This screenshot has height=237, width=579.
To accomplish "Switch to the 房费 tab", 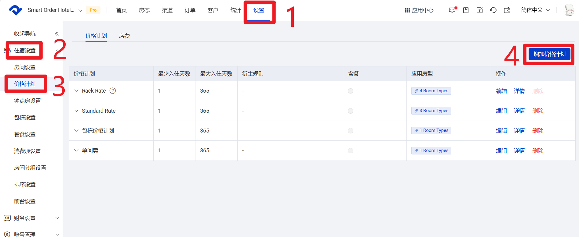I will (x=124, y=36).
